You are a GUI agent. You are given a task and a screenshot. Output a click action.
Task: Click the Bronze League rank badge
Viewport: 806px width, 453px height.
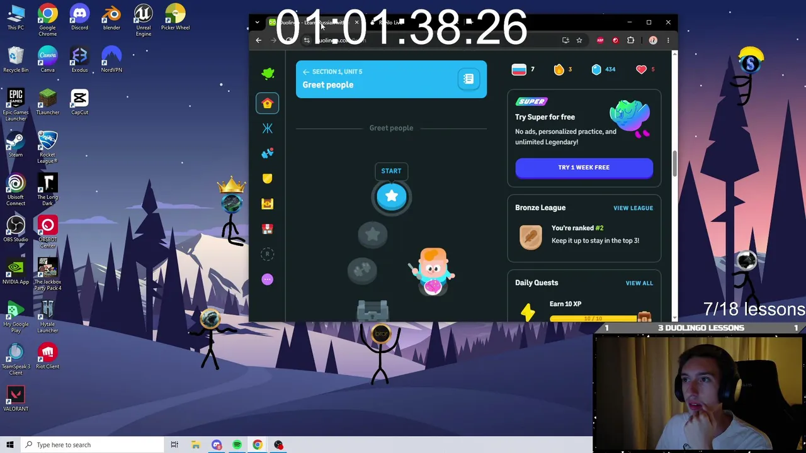point(530,237)
